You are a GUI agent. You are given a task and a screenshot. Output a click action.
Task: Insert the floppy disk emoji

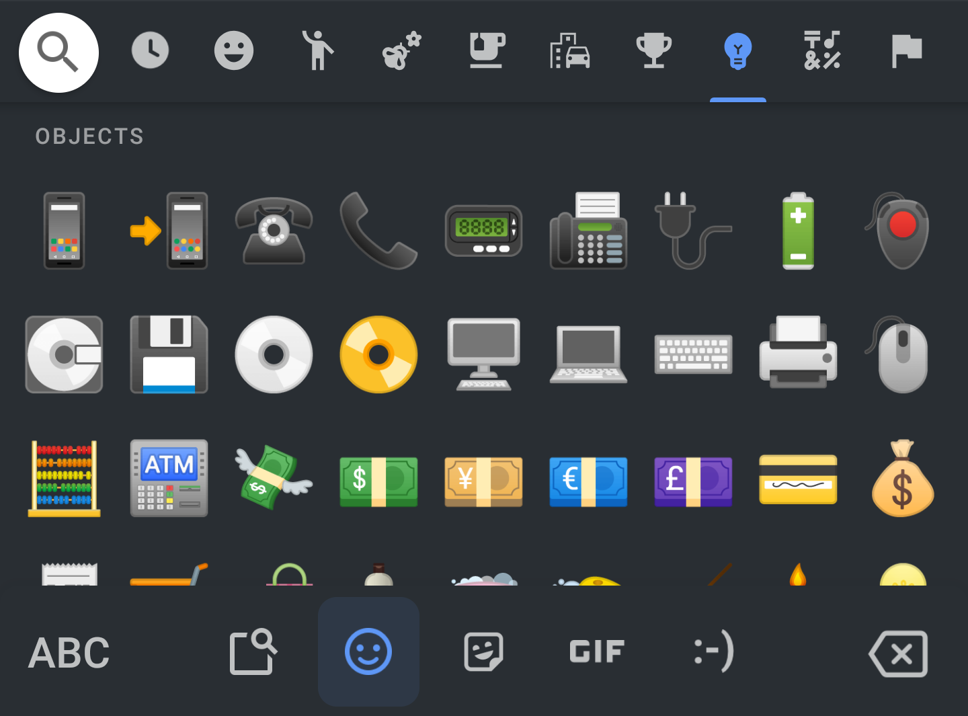point(169,354)
